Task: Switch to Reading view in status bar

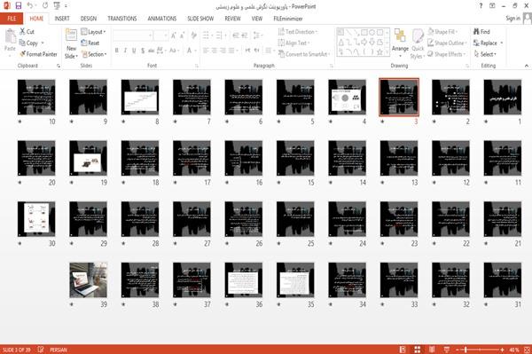Action: [x=432, y=350]
